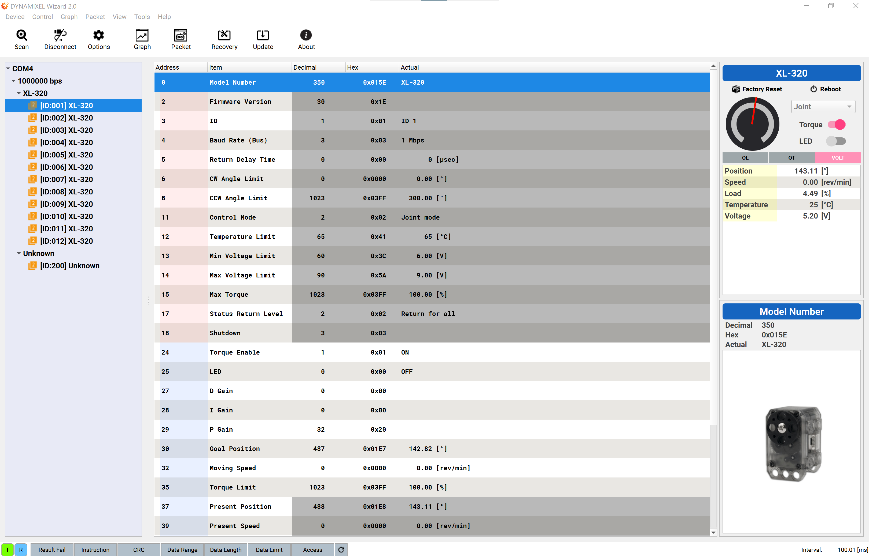Click the Data Range status button
The height and width of the screenshot is (557, 869).
pos(182,550)
